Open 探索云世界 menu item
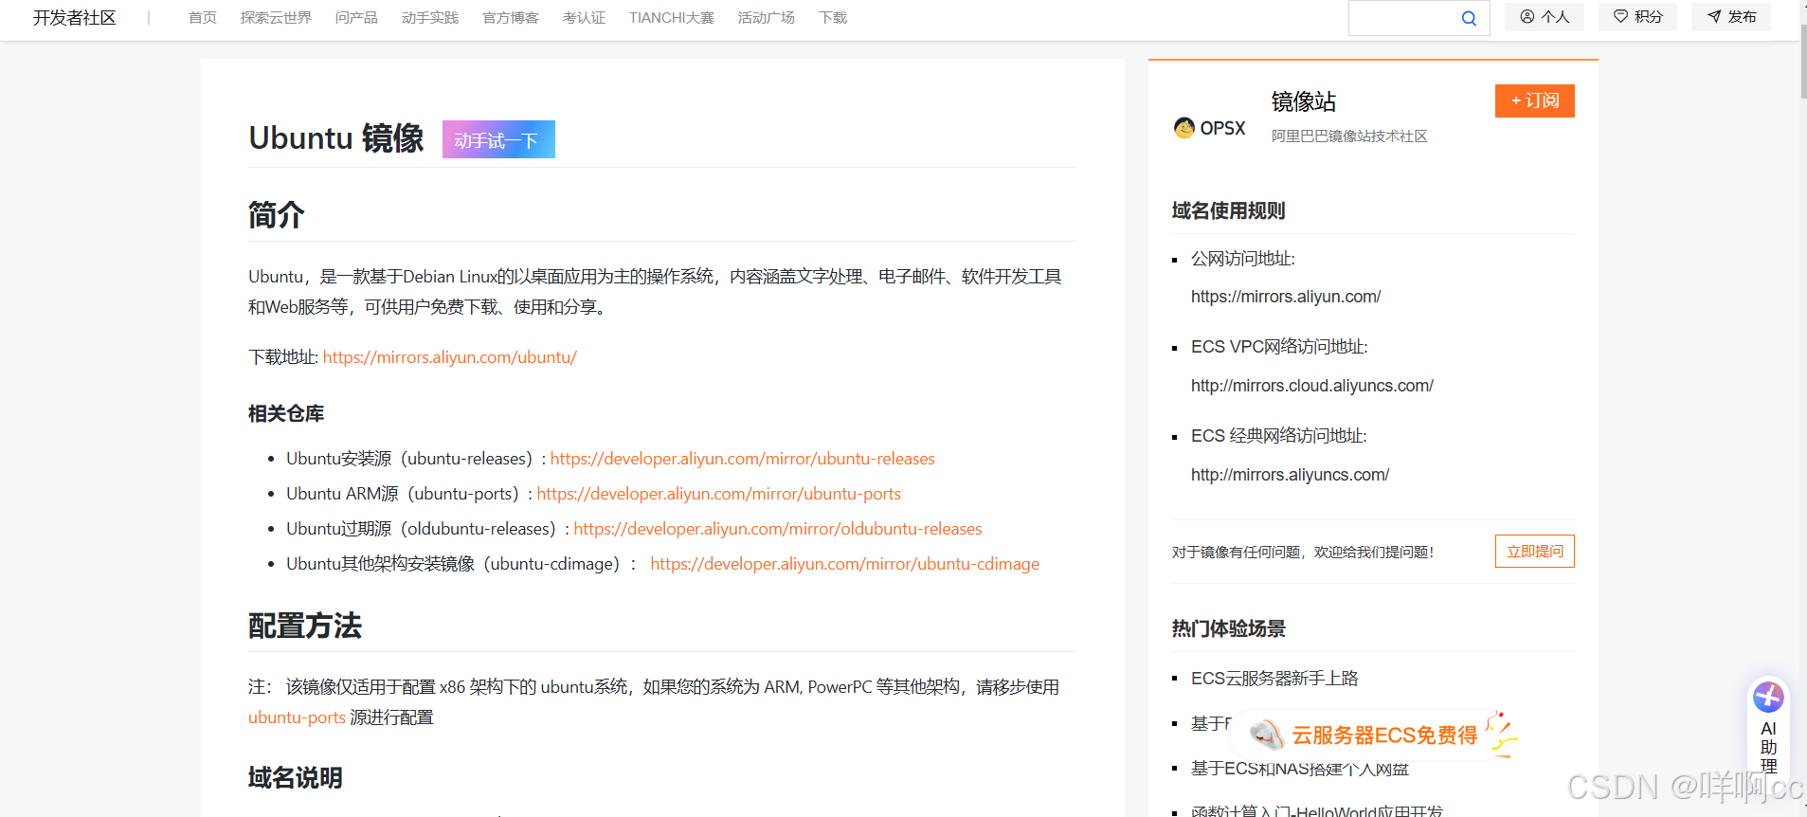The image size is (1807, 817). tap(276, 18)
